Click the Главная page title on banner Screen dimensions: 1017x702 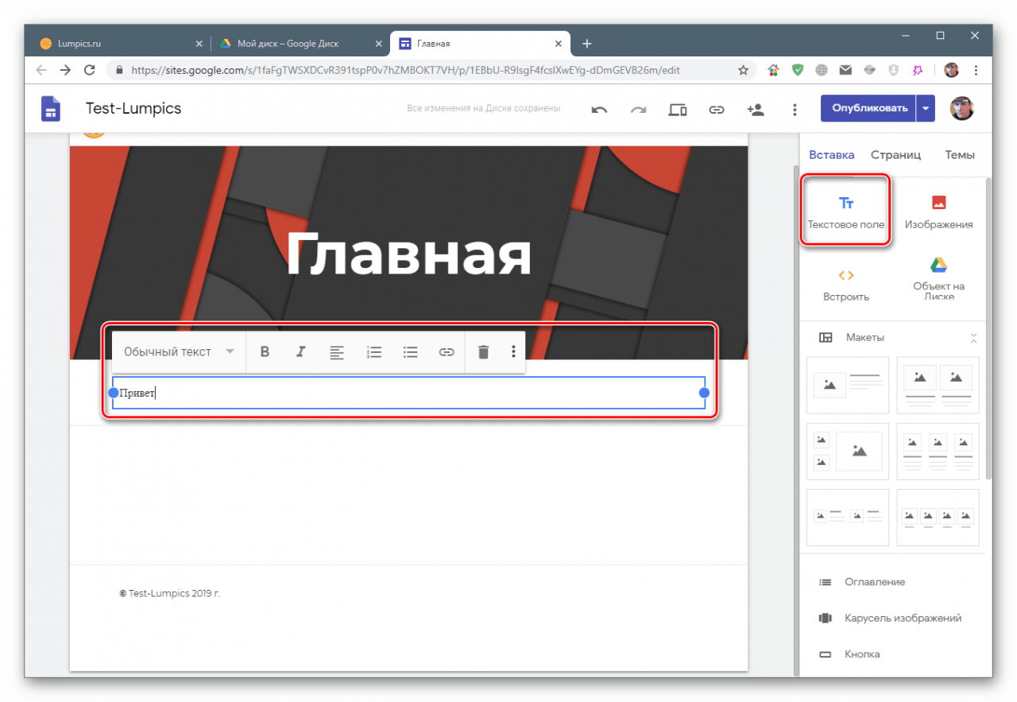pos(408,255)
